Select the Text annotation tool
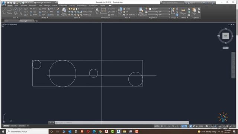Screen dimensions: 238x134 click(x=97, y=11)
